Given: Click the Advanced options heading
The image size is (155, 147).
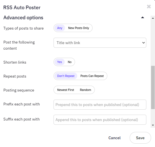Looking at the screenshot, I should click(x=23, y=18).
